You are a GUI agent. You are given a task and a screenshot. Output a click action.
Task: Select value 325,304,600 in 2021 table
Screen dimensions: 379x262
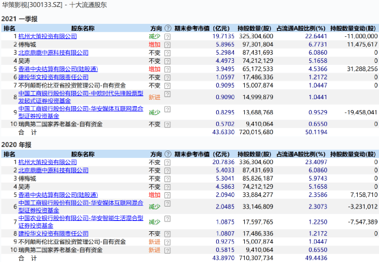click(x=257, y=36)
